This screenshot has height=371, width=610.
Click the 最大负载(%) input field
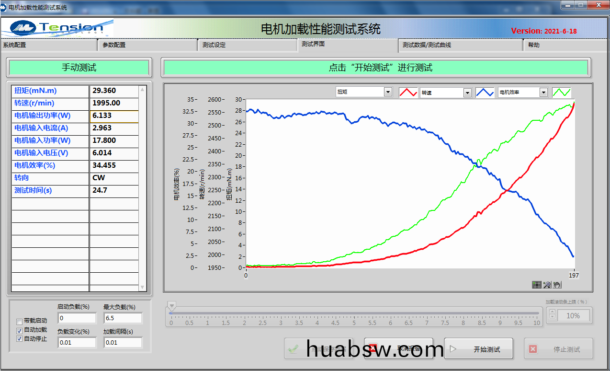coord(123,318)
